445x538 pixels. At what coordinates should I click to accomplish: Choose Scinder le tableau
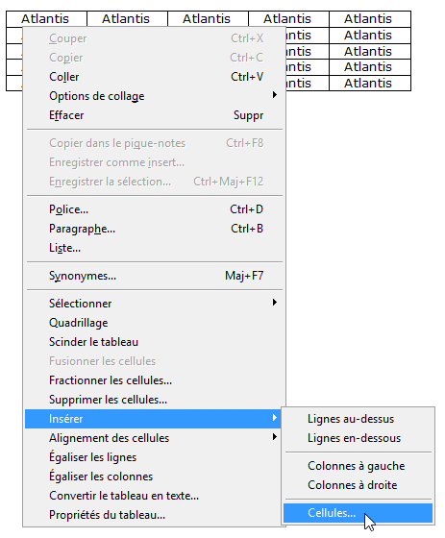(x=154, y=342)
